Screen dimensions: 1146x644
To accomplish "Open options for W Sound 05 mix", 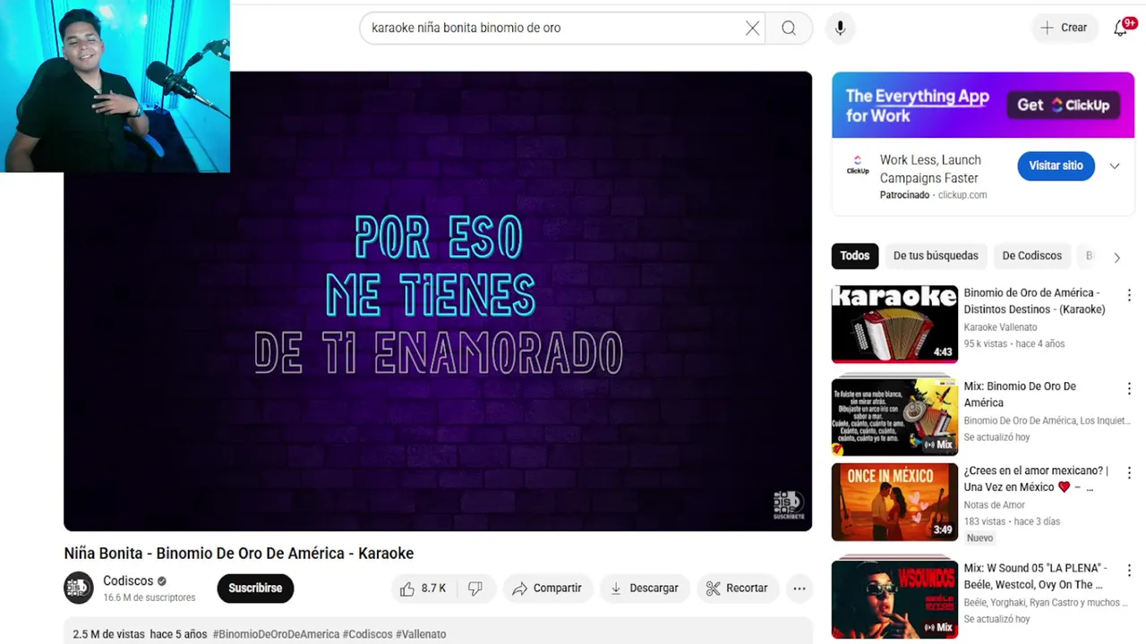I will coord(1129,570).
